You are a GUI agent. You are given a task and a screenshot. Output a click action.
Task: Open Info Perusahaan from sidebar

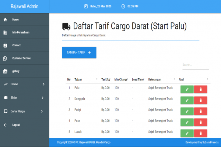(x=21, y=32)
